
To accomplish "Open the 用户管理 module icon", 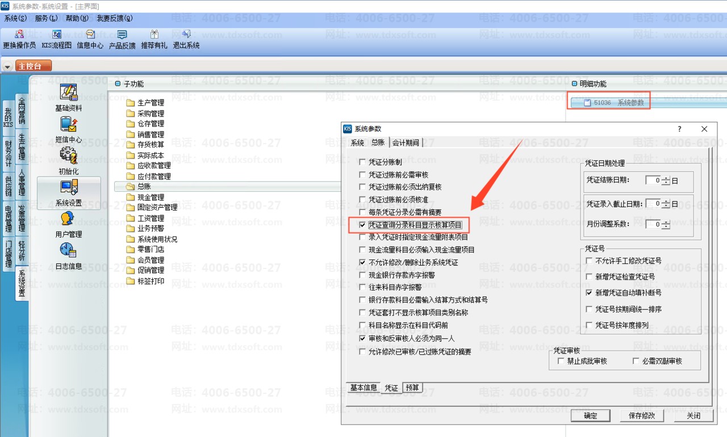I will pyautogui.click(x=68, y=218).
